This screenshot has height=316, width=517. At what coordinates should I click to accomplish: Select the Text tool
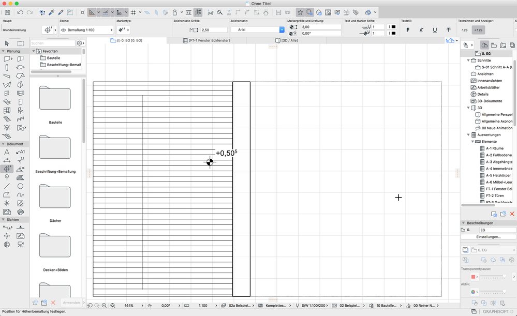coord(7,152)
